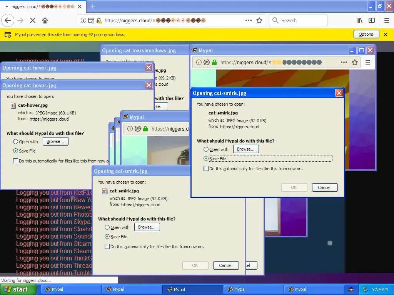Click bookmark star in Mypal popup window
Image resolution: width=394 pixels, height=295 pixels.
coord(354,62)
